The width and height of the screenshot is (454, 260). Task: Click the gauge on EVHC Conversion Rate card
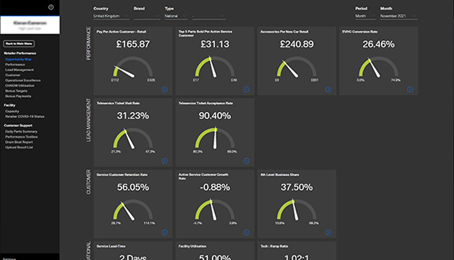click(379, 67)
